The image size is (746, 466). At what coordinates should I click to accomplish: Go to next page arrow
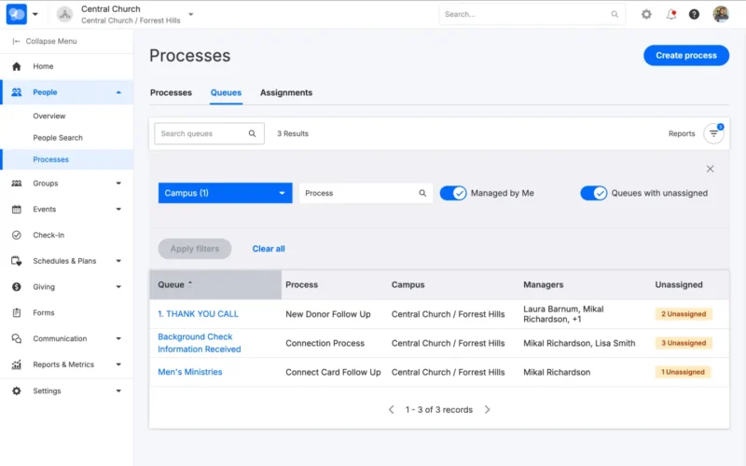point(487,409)
